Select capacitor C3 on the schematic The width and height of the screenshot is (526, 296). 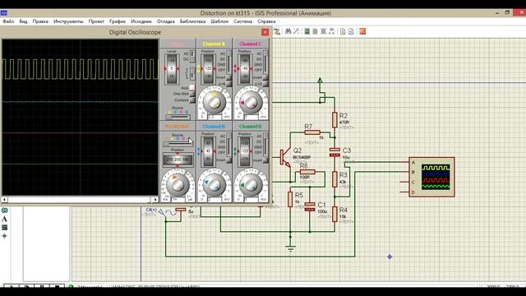335,152
